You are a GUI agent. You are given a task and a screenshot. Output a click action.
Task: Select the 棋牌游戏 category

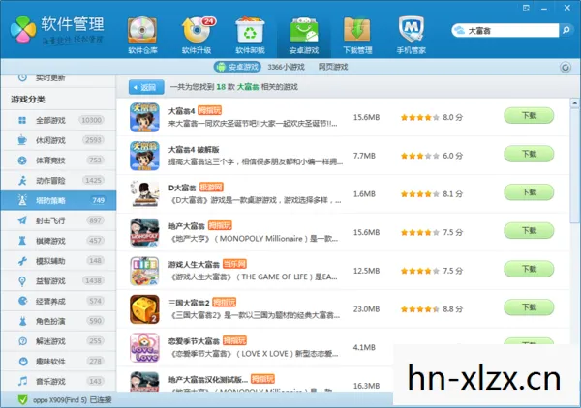58,241
